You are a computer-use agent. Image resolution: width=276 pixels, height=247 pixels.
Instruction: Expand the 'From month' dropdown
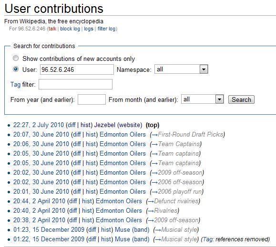(x=219, y=99)
